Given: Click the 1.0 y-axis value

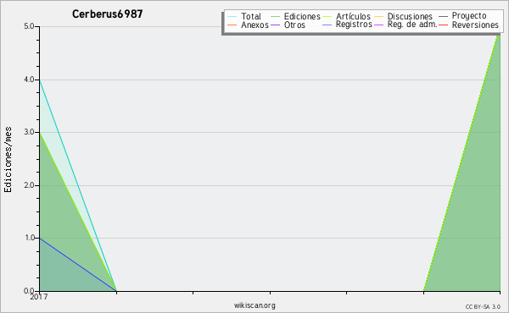Looking at the screenshot, I should pos(29,238).
